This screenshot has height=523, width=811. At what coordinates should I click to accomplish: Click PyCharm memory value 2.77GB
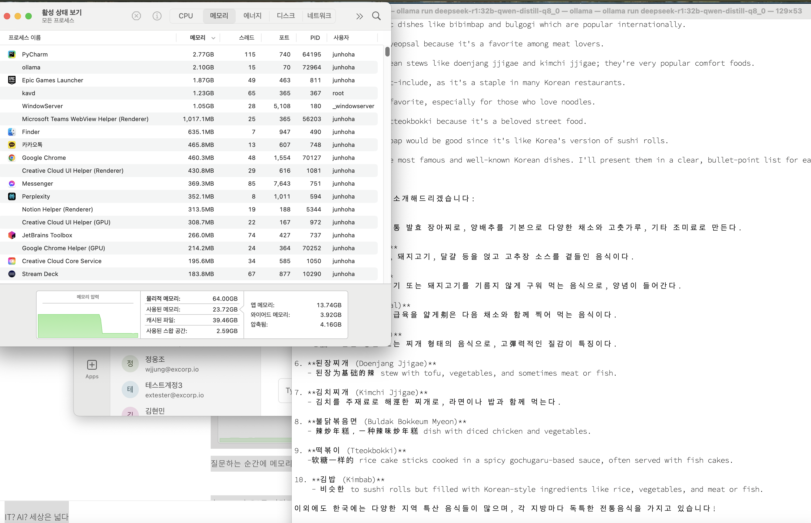pyautogui.click(x=203, y=54)
